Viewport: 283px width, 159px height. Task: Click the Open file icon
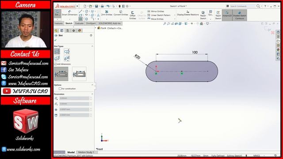pyautogui.click(x=91, y=6)
